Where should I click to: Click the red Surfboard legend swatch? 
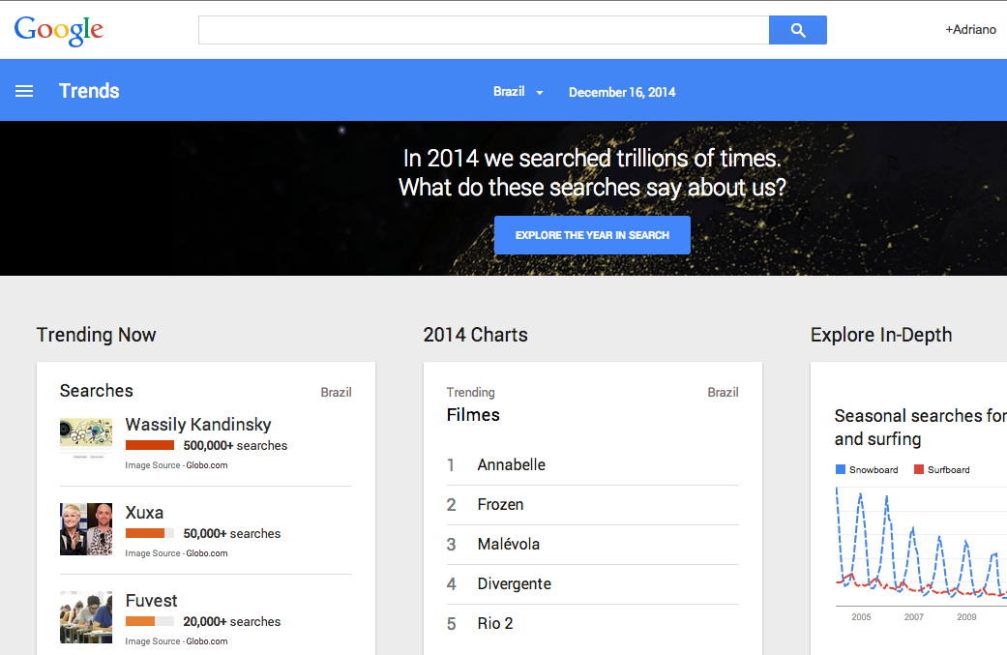[x=919, y=469]
